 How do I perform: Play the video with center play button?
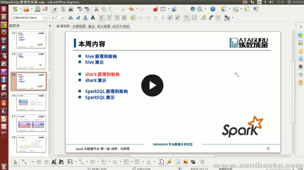[152, 85]
